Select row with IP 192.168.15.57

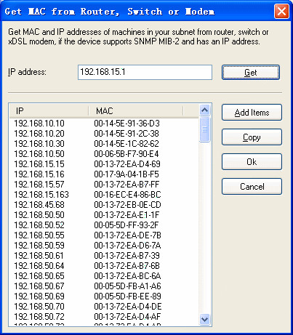pyautogui.click(x=104, y=185)
